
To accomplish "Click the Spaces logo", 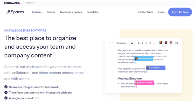I will [x=15, y=12].
